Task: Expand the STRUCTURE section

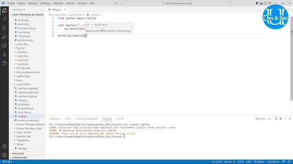Action: (x=27, y=154)
